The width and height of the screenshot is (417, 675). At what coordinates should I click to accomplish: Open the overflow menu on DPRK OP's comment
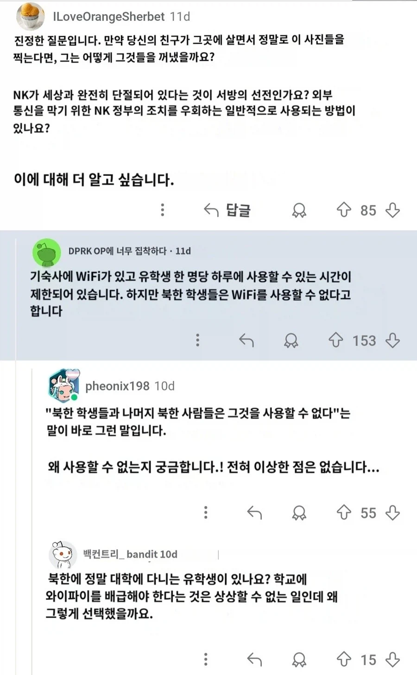(x=198, y=340)
